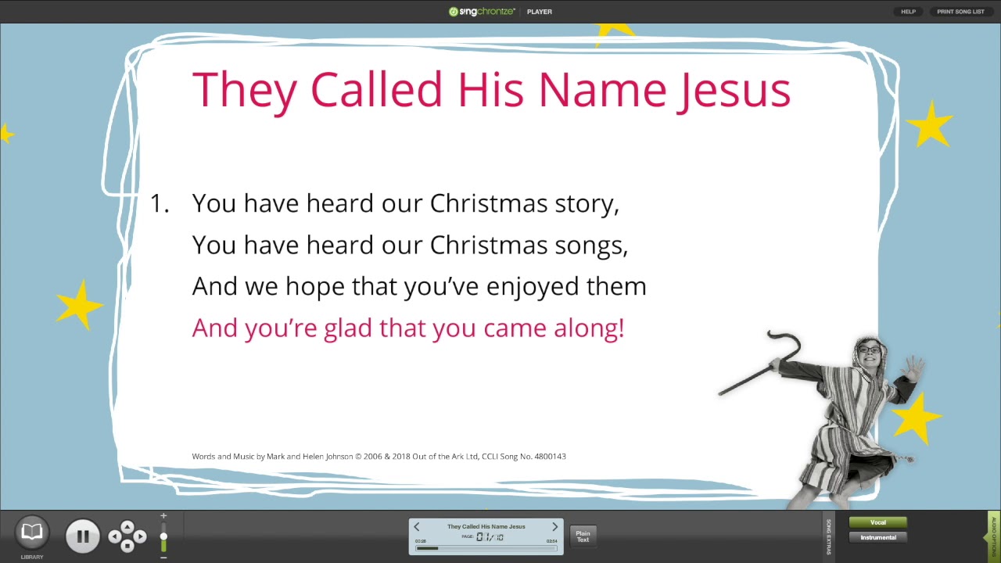1001x563 pixels.
Task: Click the elapsed time 02:08
Action: click(x=421, y=541)
